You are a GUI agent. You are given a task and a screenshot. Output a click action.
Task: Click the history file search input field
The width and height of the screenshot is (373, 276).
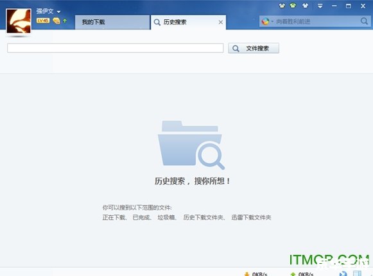(x=116, y=48)
